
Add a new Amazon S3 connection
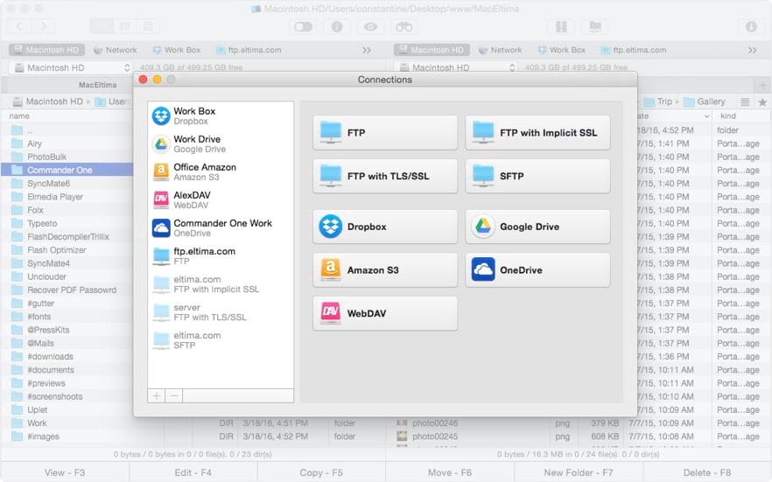tap(385, 270)
